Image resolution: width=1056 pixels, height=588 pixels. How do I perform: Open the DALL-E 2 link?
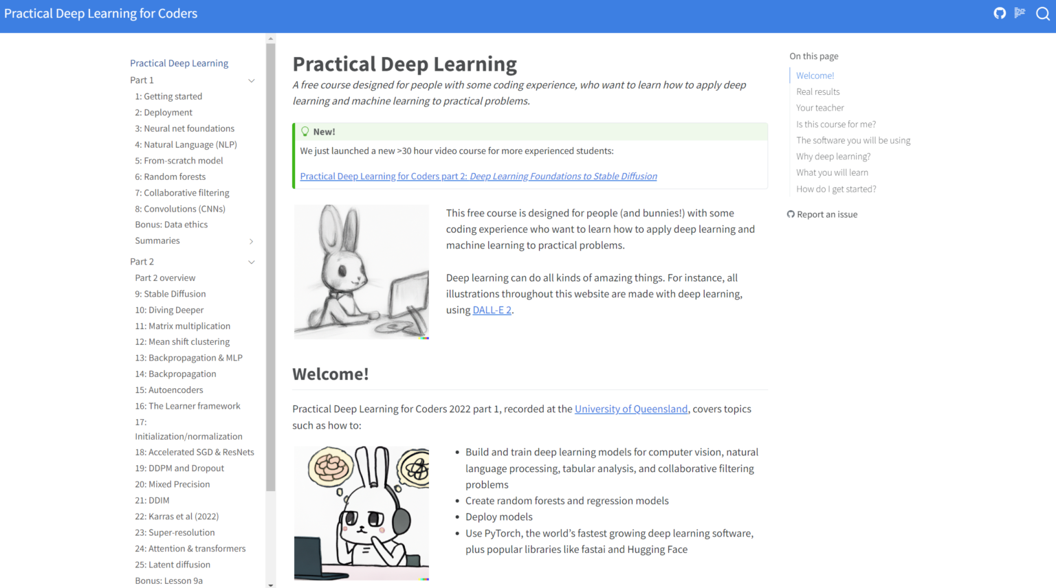click(x=492, y=310)
